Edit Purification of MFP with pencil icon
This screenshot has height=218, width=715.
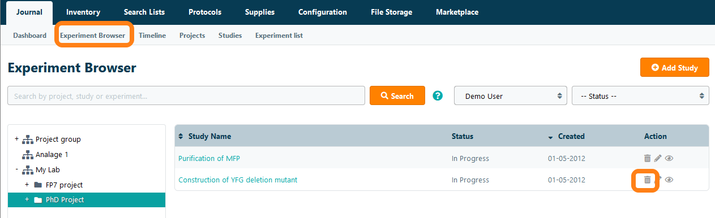[x=658, y=158]
